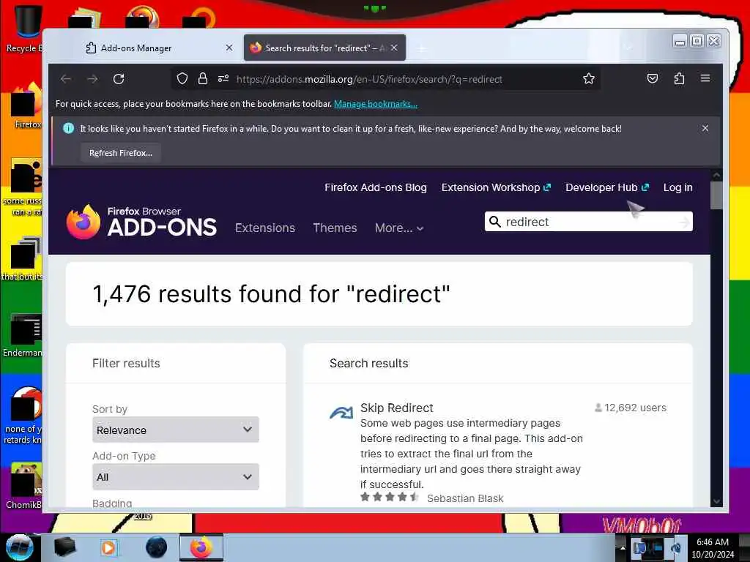Open the Pocket save icon
The image size is (750, 562).
coord(653,78)
